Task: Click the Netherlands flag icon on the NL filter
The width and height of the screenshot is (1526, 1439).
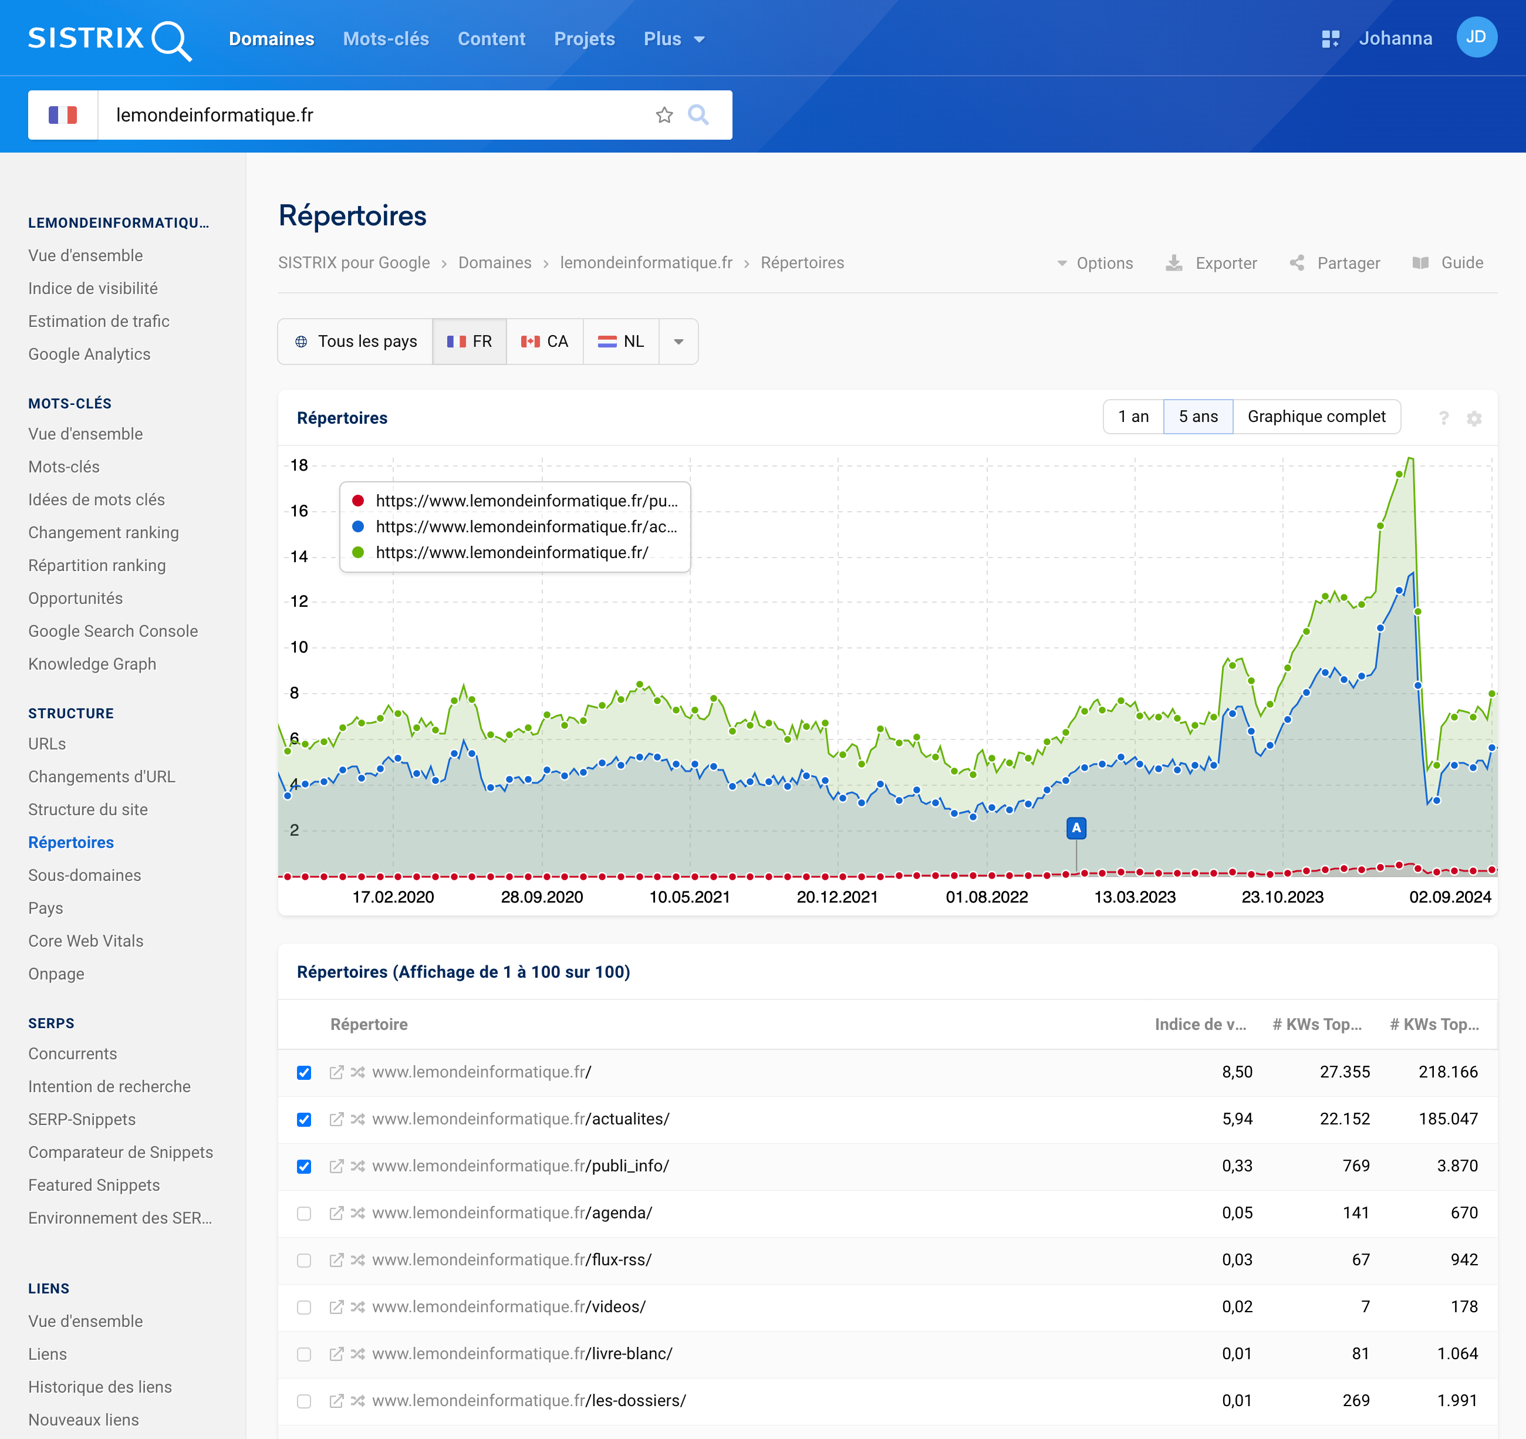Action: click(607, 342)
